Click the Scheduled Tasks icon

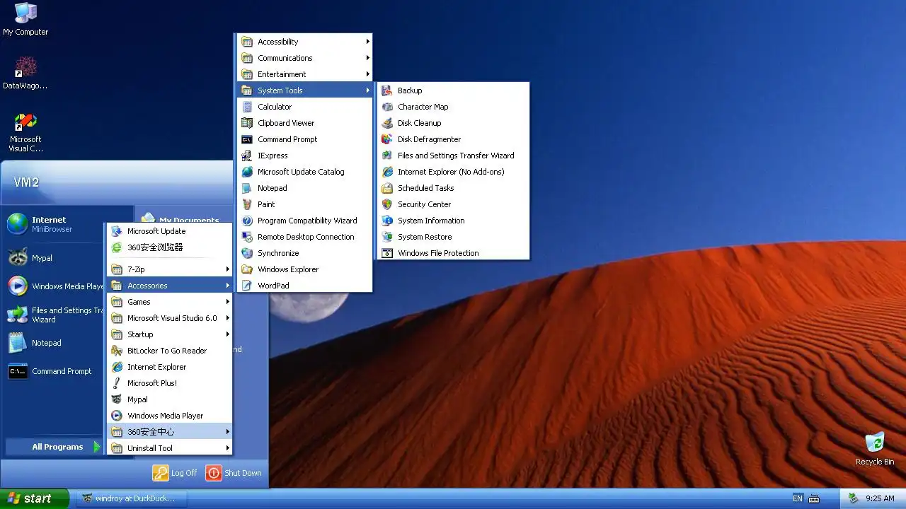(387, 188)
